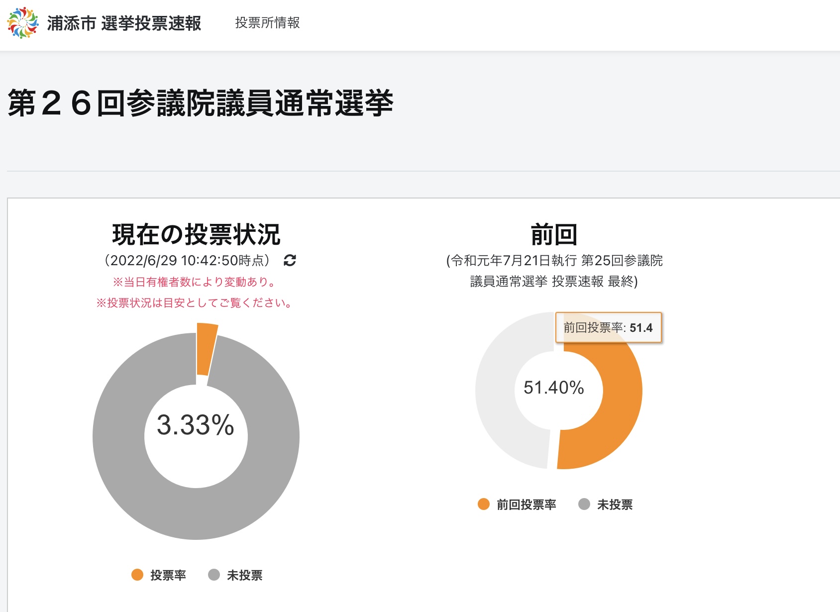Image resolution: width=840 pixels, height=612 pixels.
Task: Click the orange 投票率 legend dot
Action: pos(137,575)
